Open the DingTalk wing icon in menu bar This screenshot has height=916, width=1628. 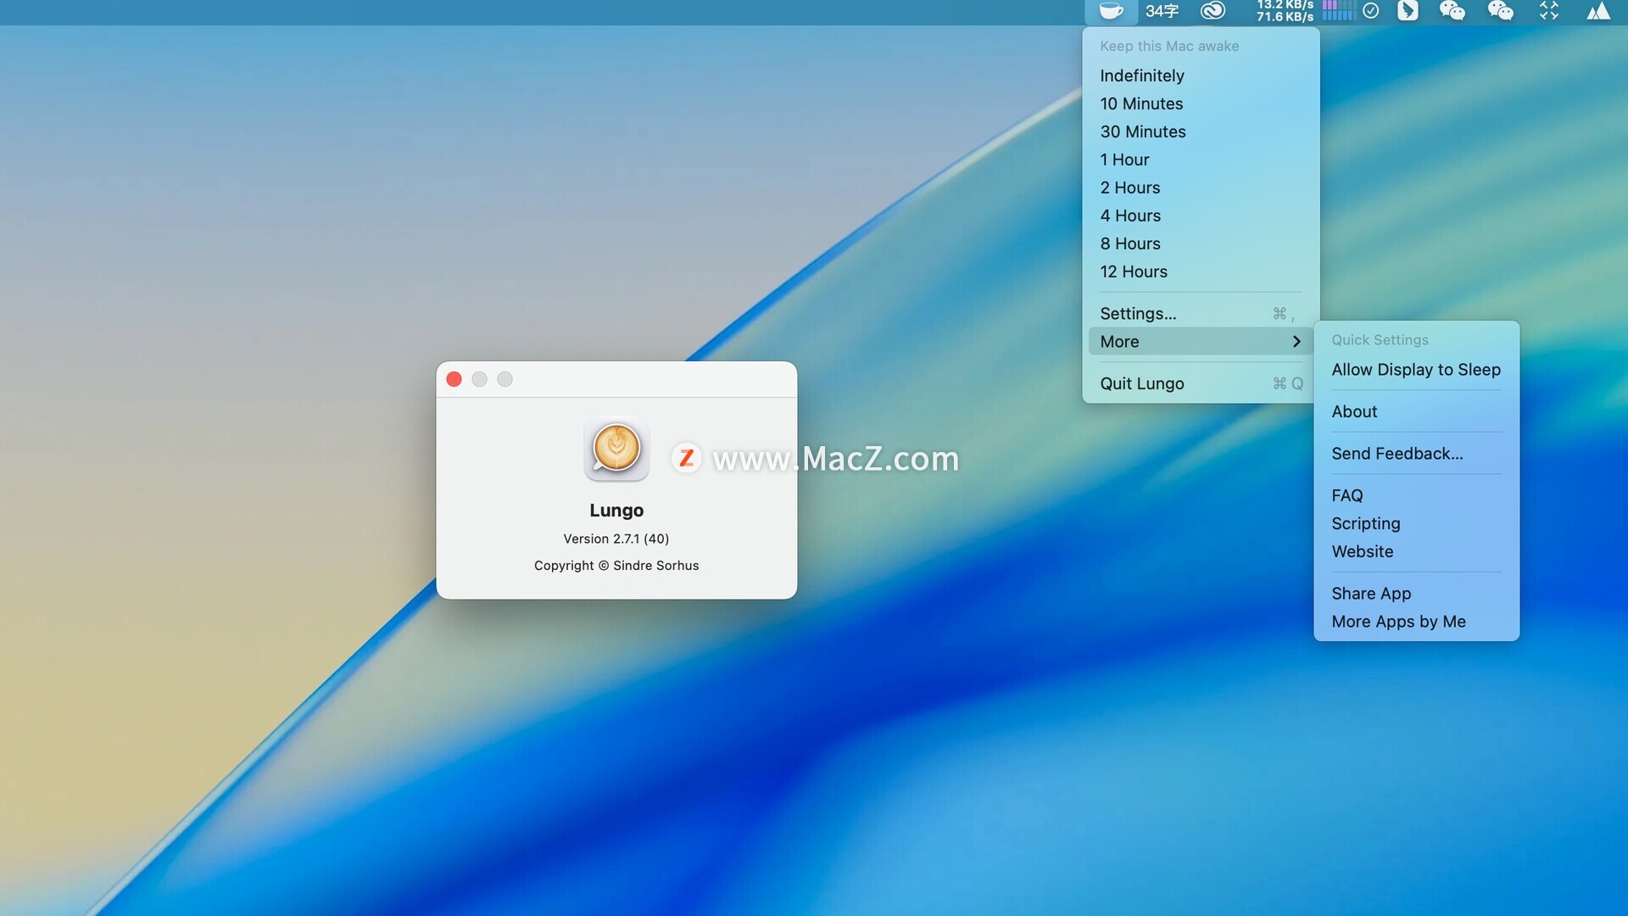1408,11
